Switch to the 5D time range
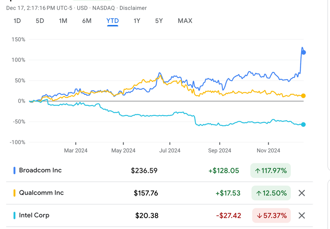The width and height of the screenshot is (330, 229). coord(40,21)
